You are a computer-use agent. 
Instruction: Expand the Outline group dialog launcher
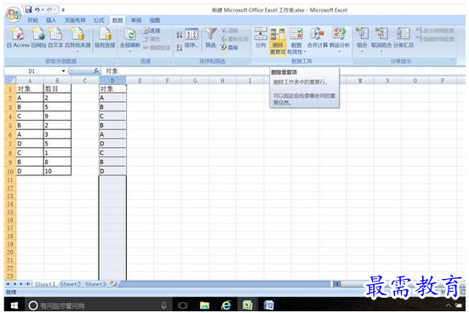pyautogui.click(x=454, y=60)
